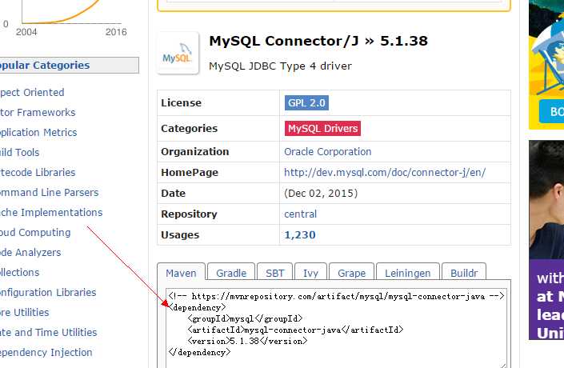Switch to the Ivy tab
Screen dimensions: 564x368
pyautogui.click(x=310, y=273)
